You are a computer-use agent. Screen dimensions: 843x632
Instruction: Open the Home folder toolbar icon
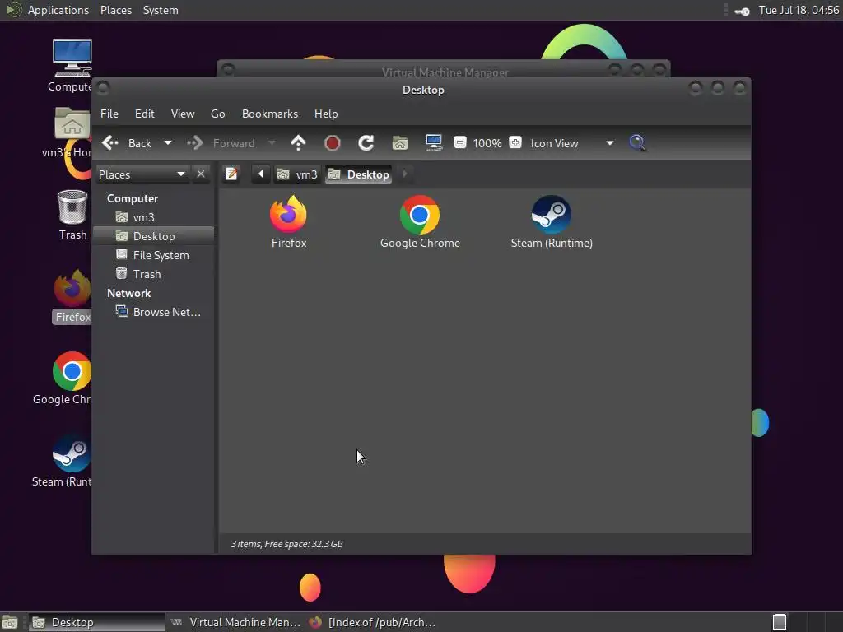click(400, 143)
